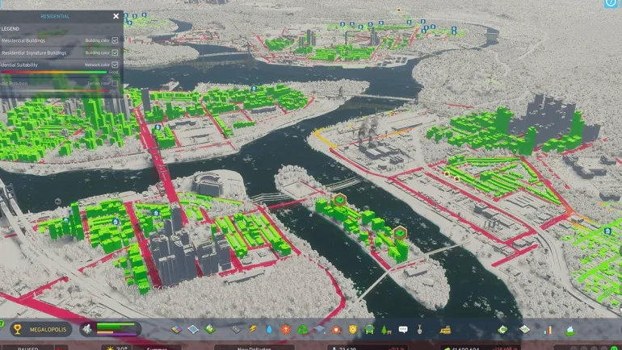Image resolution: width=622 pixels, height=350 pixels.
Task: Click the PAUSED simulation status button
Action: coord(27,348)
